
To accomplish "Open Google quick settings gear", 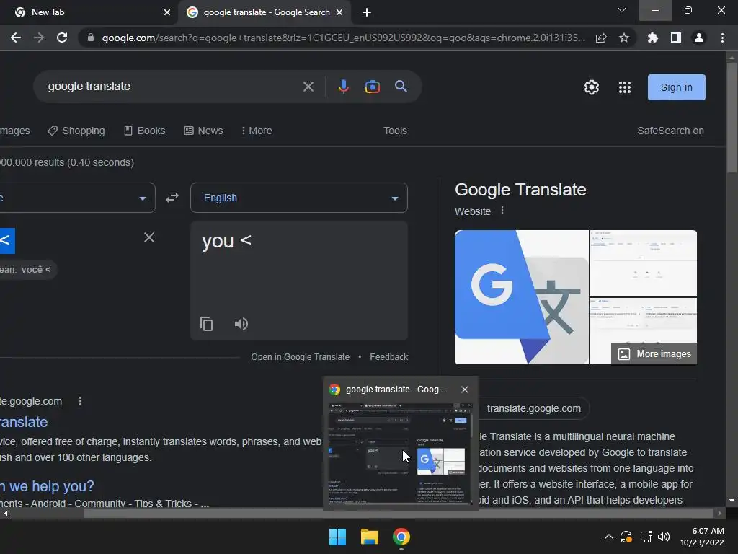I will pos(592,87).
